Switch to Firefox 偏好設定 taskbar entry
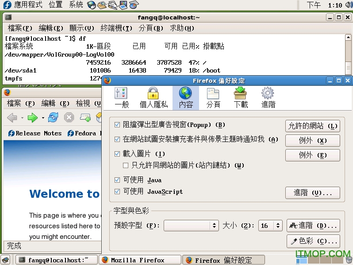 (223, 260)
